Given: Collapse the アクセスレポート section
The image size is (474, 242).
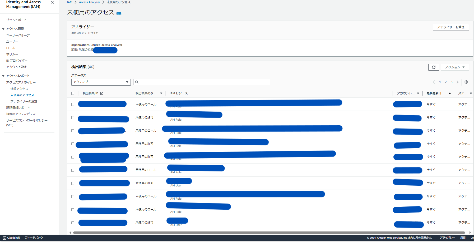Looking at the screenshot, I should 3,76.
